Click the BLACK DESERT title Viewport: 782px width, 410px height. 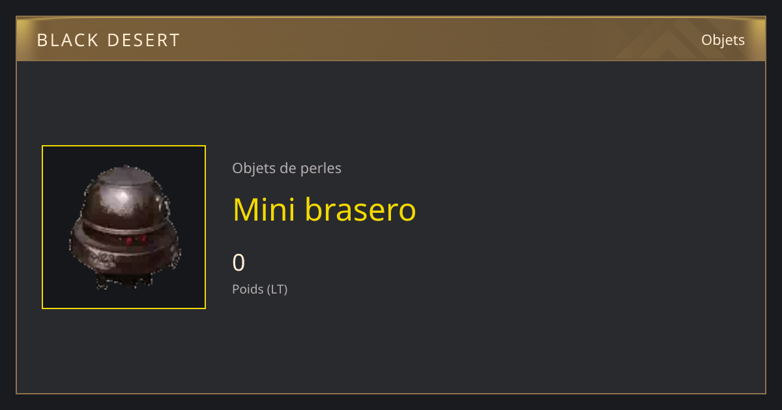(108, 40)
